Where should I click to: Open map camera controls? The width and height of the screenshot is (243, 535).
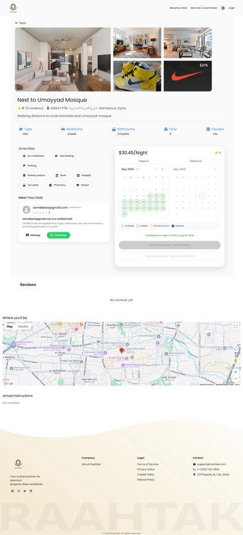click(x=235, y=349)
